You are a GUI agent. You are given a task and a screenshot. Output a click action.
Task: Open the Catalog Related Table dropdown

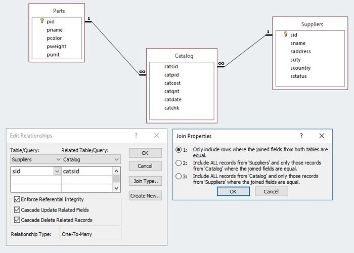tap(117, 159)
